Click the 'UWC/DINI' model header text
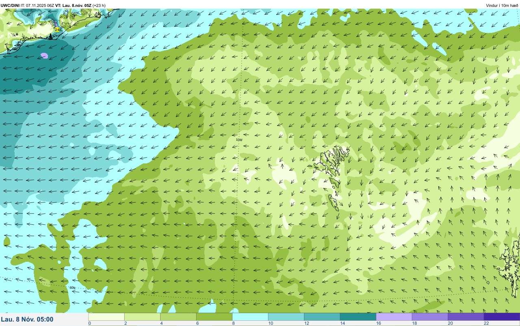The image size is (520, 326). tap(10, 5)
